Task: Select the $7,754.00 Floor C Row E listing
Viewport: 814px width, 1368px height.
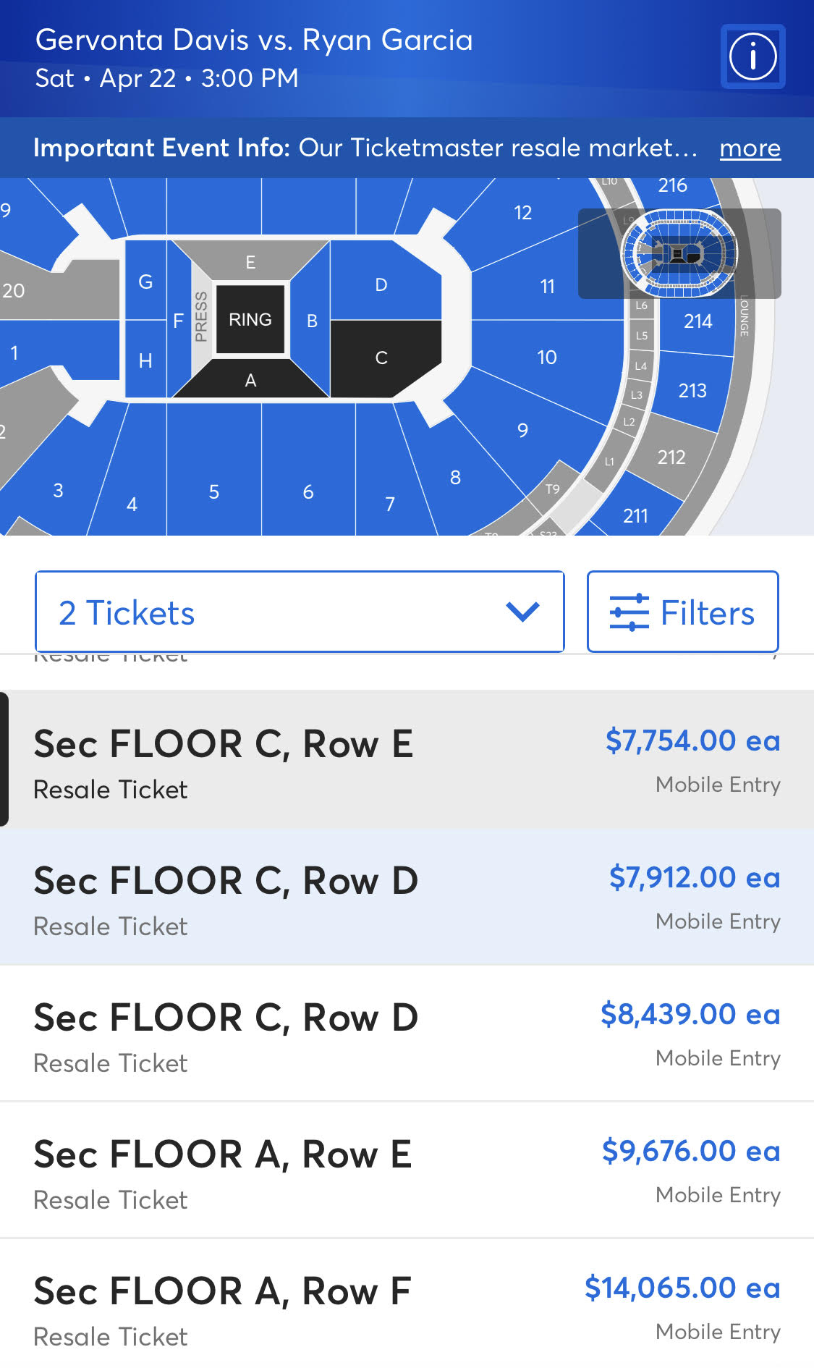Action: click(x=407, y=760)
